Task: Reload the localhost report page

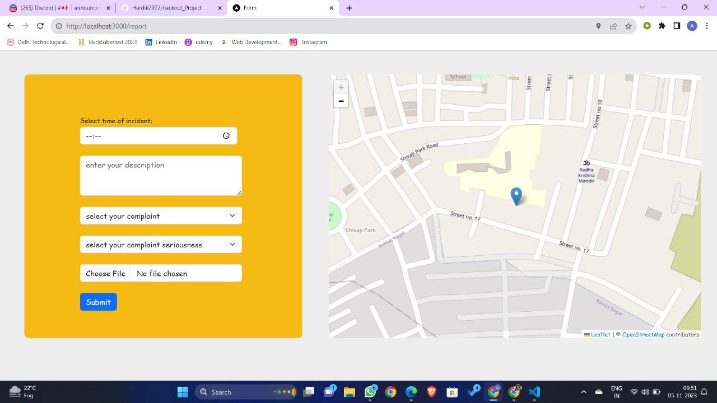Action: point(40,26)
